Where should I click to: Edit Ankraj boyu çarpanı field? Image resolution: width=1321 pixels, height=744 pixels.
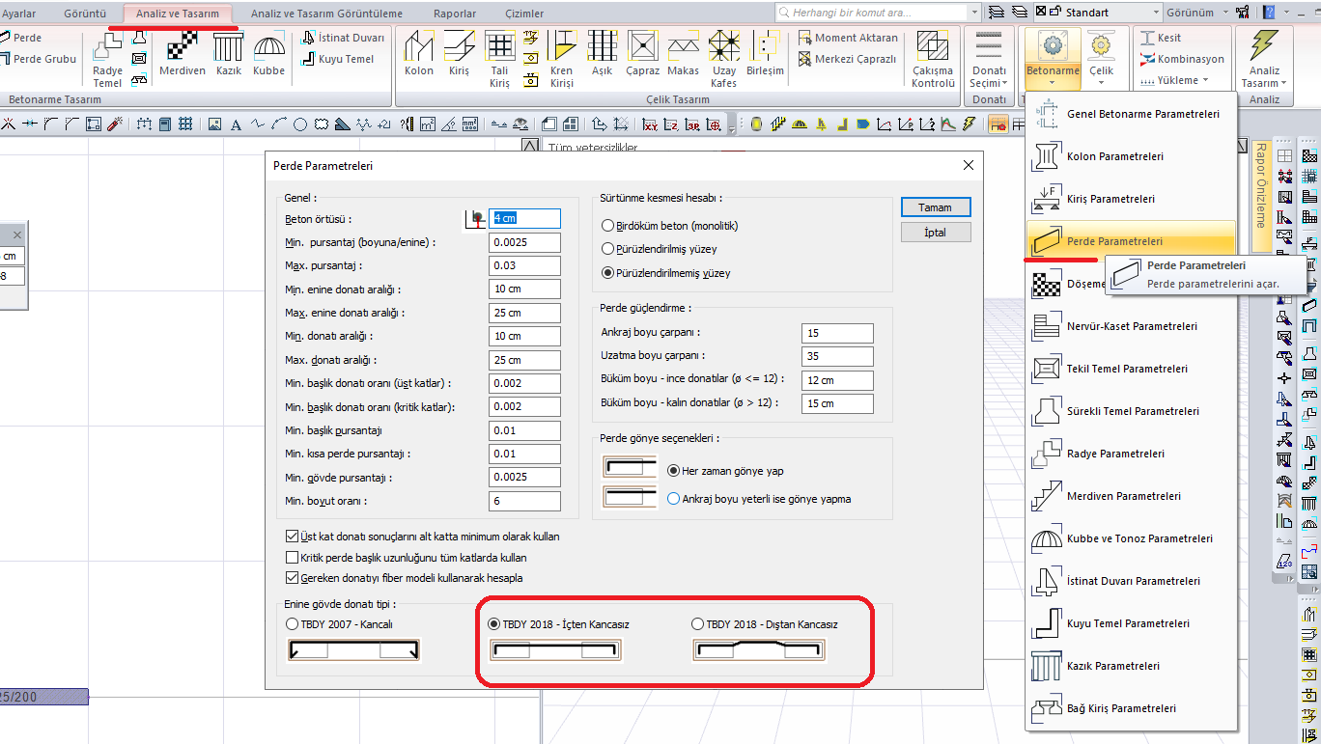click(837, 333)
